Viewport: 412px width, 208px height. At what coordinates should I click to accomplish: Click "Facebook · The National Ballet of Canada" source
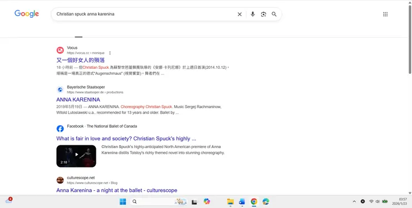click(x=102, y=126)
